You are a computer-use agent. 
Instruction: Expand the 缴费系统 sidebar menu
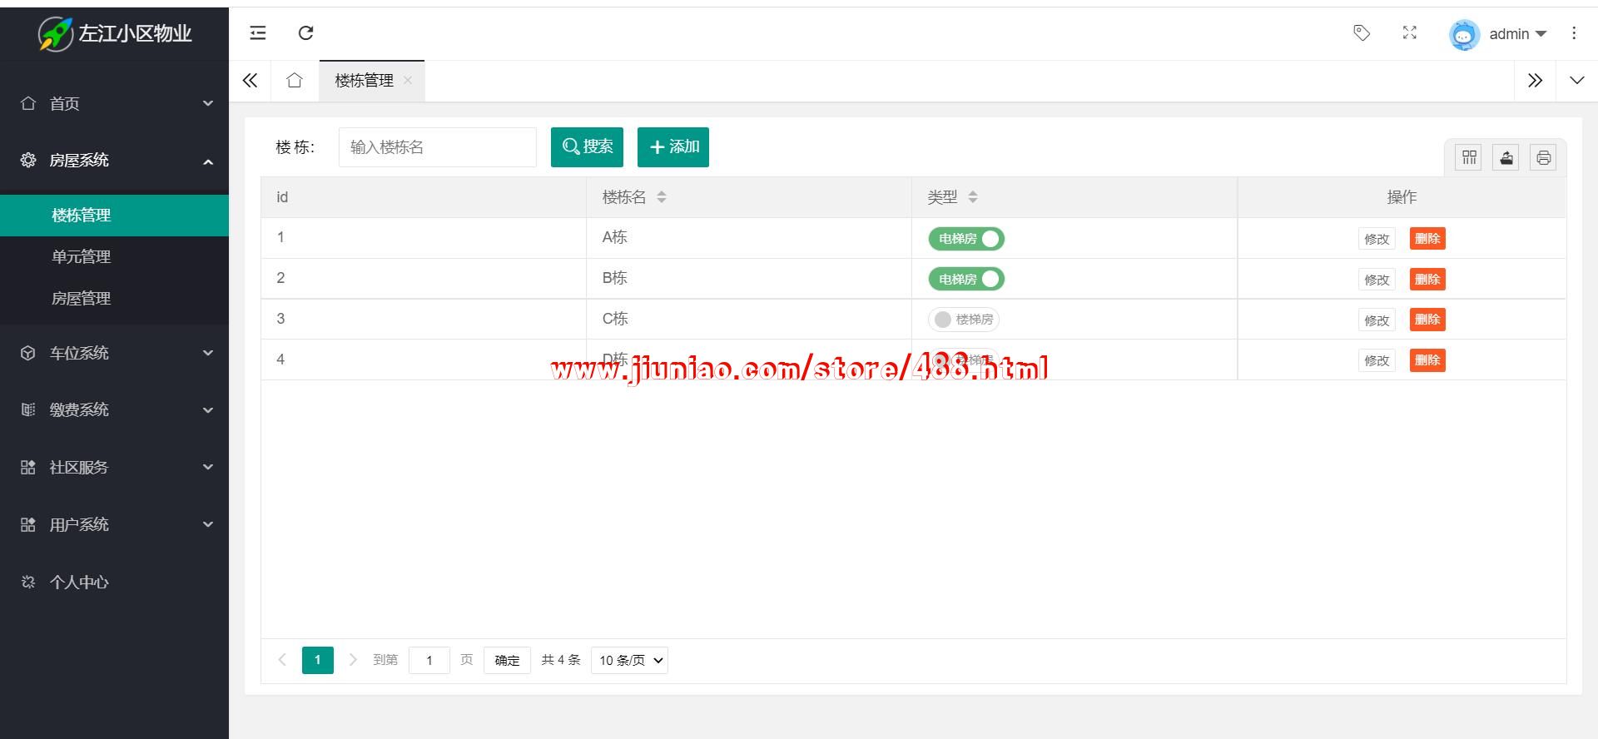pyautogui.click(x=115, y=409)
